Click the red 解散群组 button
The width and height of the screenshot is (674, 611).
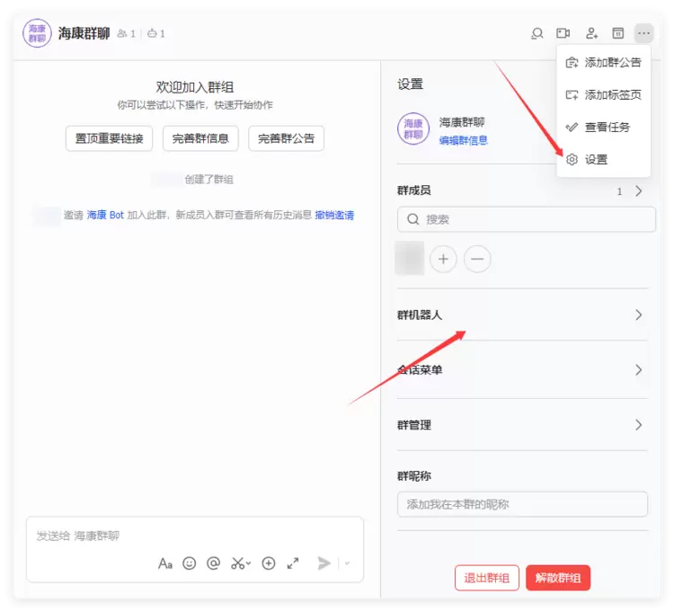[558, 578]
